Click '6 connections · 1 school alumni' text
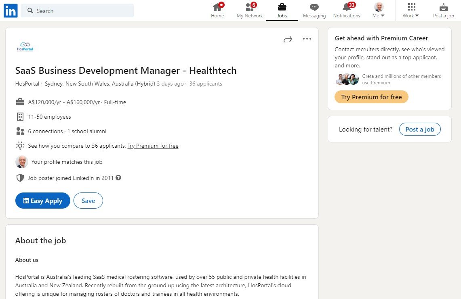This screenshot has height=299, width=461. point(67,131)
